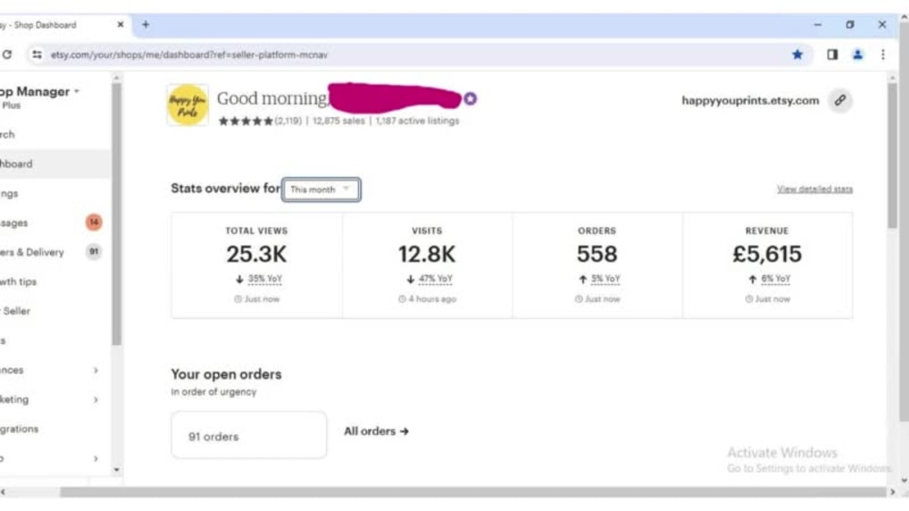This screenshot has width=909, height=511.
Task: Click the 12,875 sales text
Action: [x=338, y=121]
